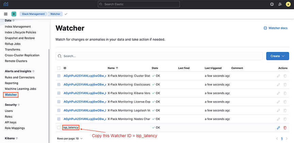Click trash icon for Cluster Status watch
294x143 pixels.
click(x=285, y=76)
